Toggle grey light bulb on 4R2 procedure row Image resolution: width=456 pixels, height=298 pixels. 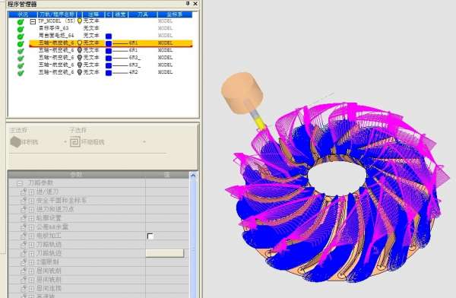[80, 72]
